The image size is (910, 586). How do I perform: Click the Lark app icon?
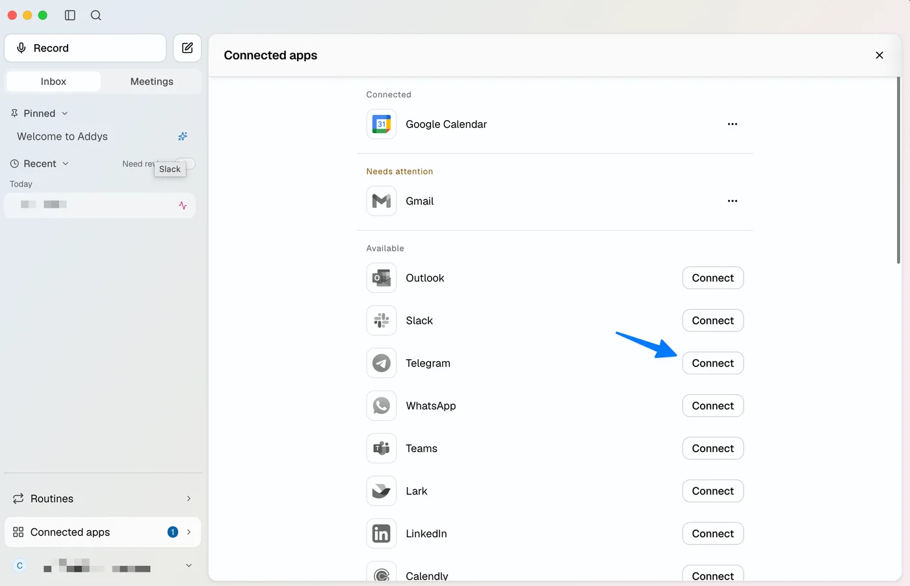click(382, 491)
